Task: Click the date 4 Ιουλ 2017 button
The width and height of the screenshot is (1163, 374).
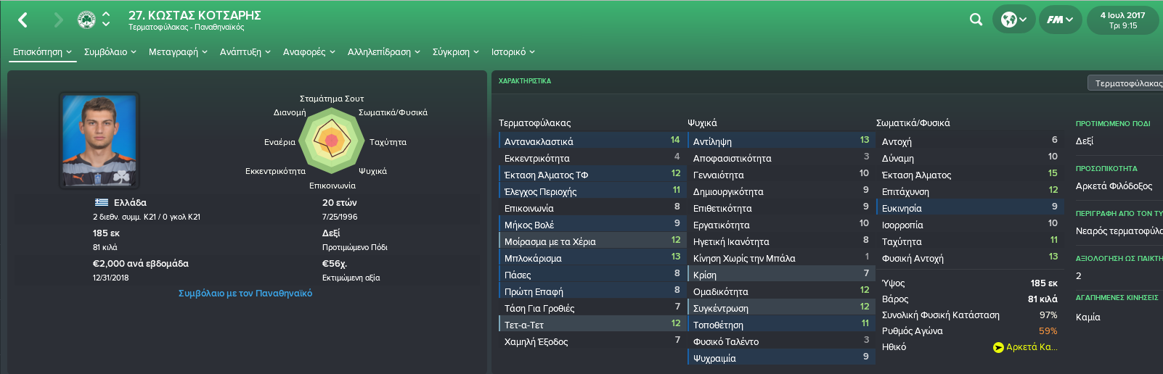Action: (x=1122, y=20)
